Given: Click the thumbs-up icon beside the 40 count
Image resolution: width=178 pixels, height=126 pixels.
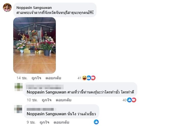Looking at the screenshot, I should pyautogui.click(x=129, y=100).
